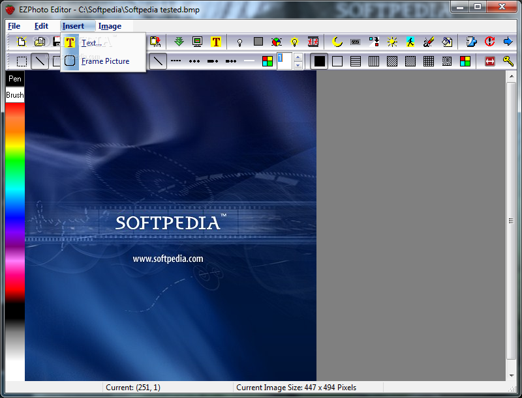This screenshot has width=522, height=398.
Task: Click the line width number field
Action: point(285,61)
